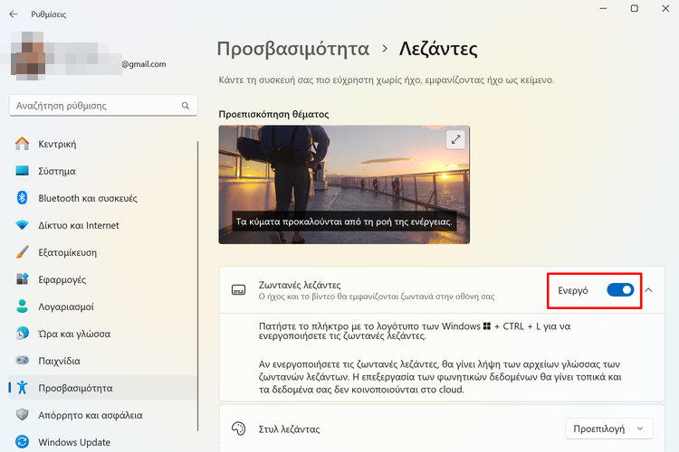Viewport: 679px width, 452px height.
Task: Click the Στυλ λεζάντας label
Action: point(290,429)
